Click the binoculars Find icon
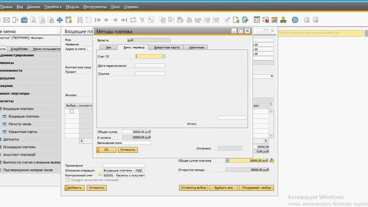Screen dimensions: 368x207 pyautogui.click(x=80, y=20)
